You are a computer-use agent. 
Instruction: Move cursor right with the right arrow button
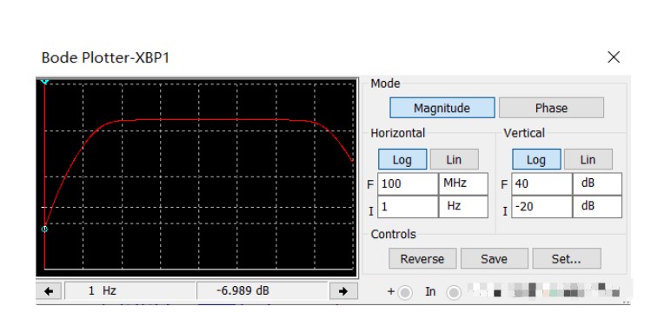tap(343, 291)
